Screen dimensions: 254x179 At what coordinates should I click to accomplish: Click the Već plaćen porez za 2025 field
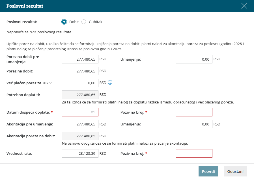coord(80,83)
